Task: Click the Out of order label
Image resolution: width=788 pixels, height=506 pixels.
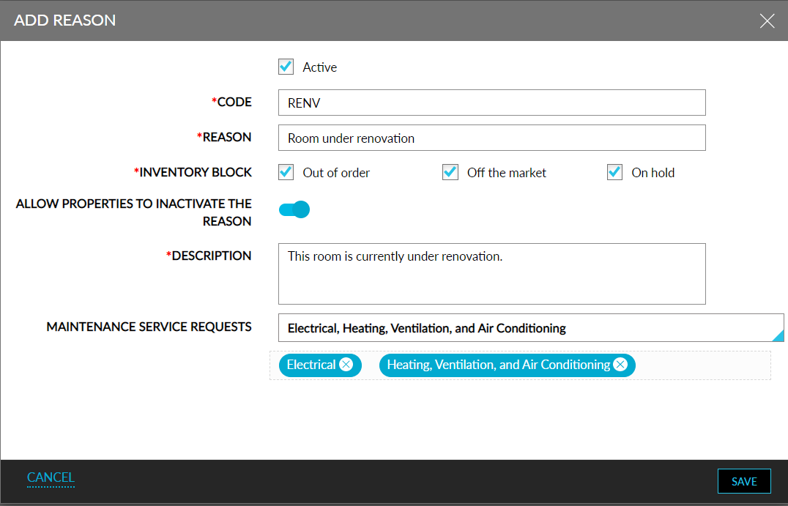Action: [x=336, y=173]
